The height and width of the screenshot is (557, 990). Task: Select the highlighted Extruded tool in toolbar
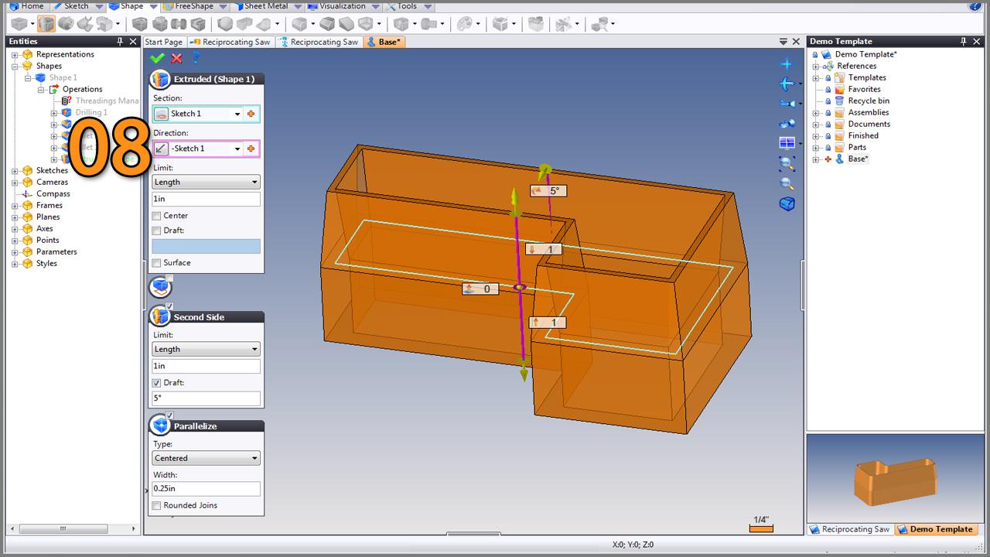pyautogui.click(x=46, y=24)
